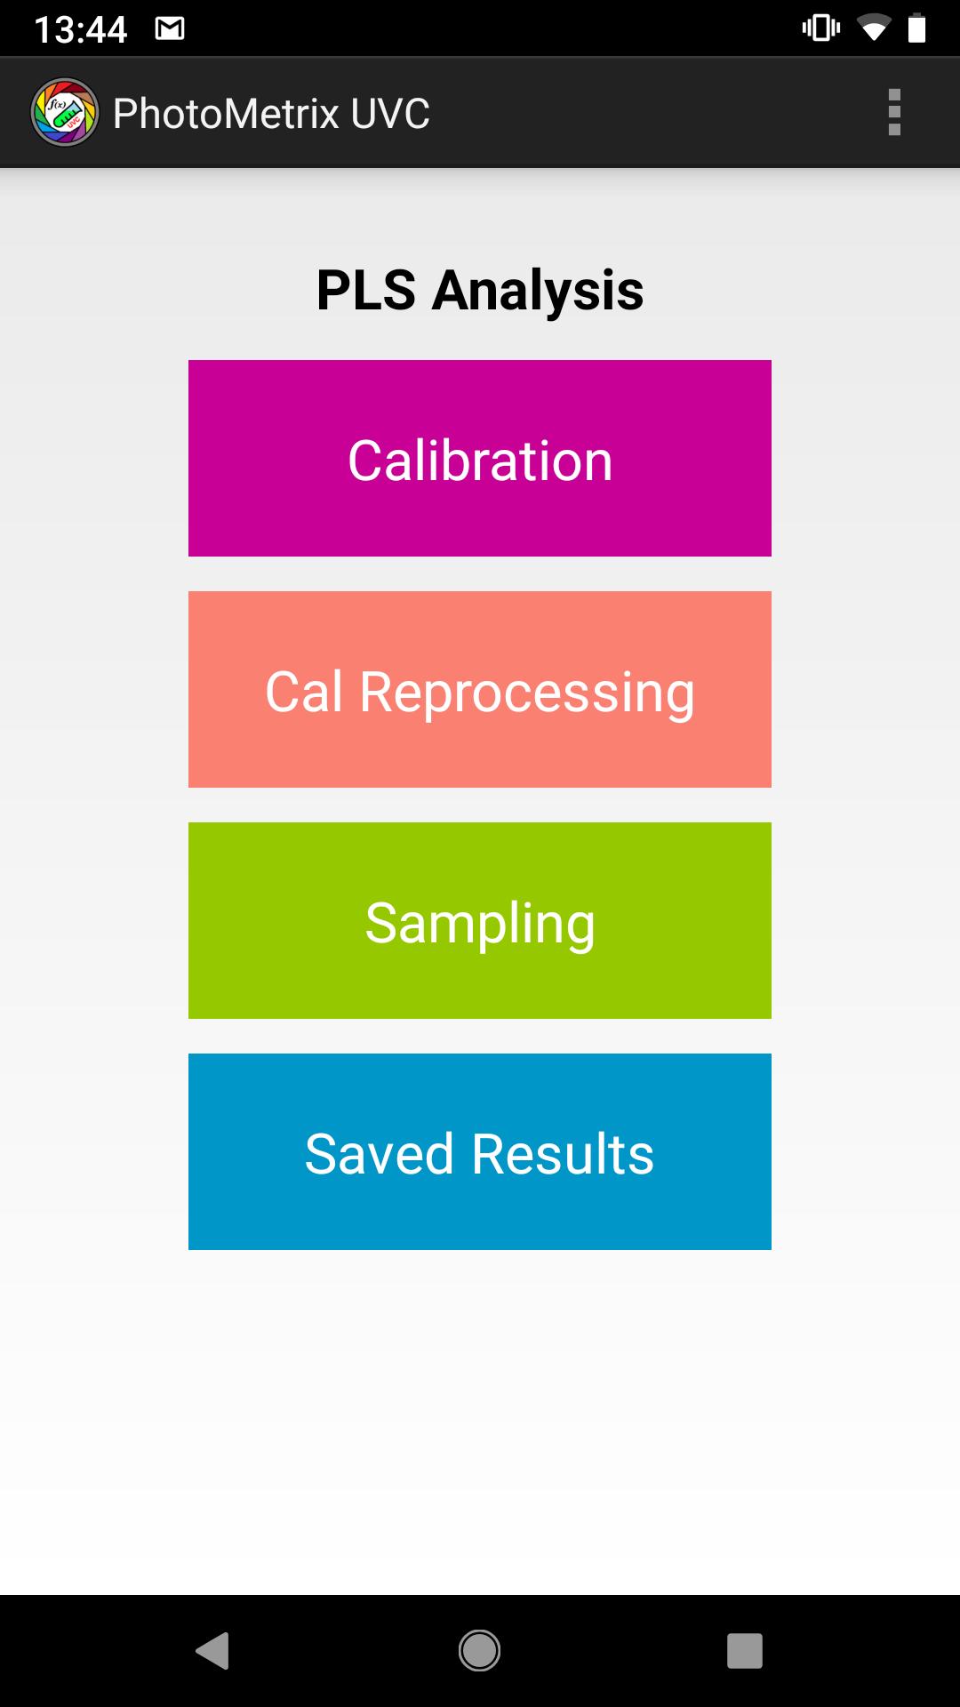Tap the 13:44 clock in status bar
The height and width of the screenshot is (1707, 960).
point(81,29)
